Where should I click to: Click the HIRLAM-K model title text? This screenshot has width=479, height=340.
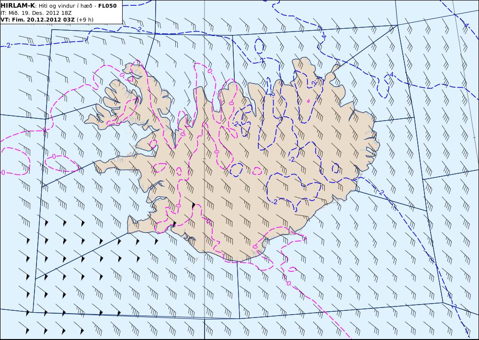coord(18,6)
